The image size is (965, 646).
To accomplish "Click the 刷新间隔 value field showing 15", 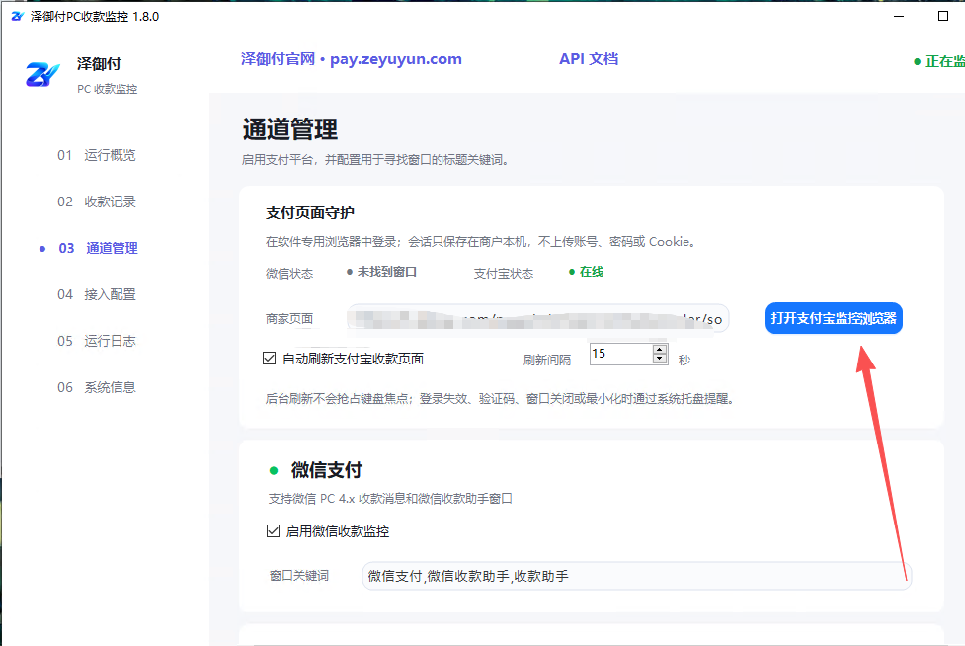I will pyautogui.click(x=620, y=354).
